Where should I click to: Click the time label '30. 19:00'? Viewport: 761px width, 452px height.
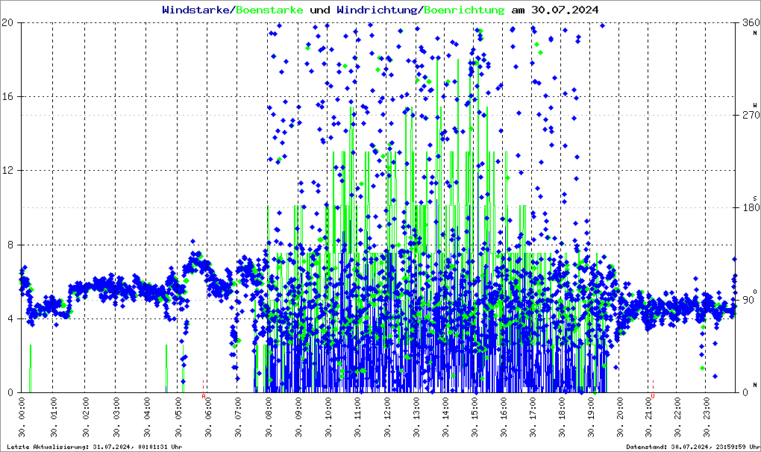pyautogui.click(x=591, y=417)
